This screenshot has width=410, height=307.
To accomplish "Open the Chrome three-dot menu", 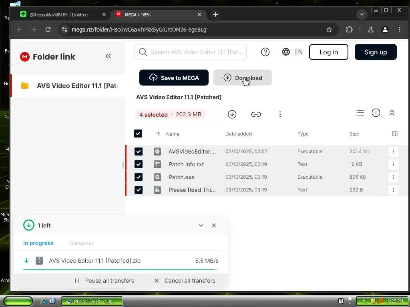I will [399, 30].
